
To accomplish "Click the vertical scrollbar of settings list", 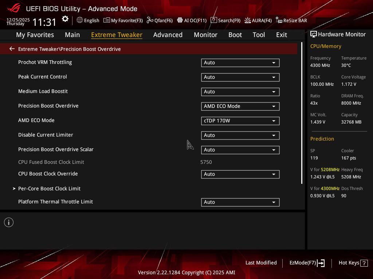I will click(x=302, y=113).
